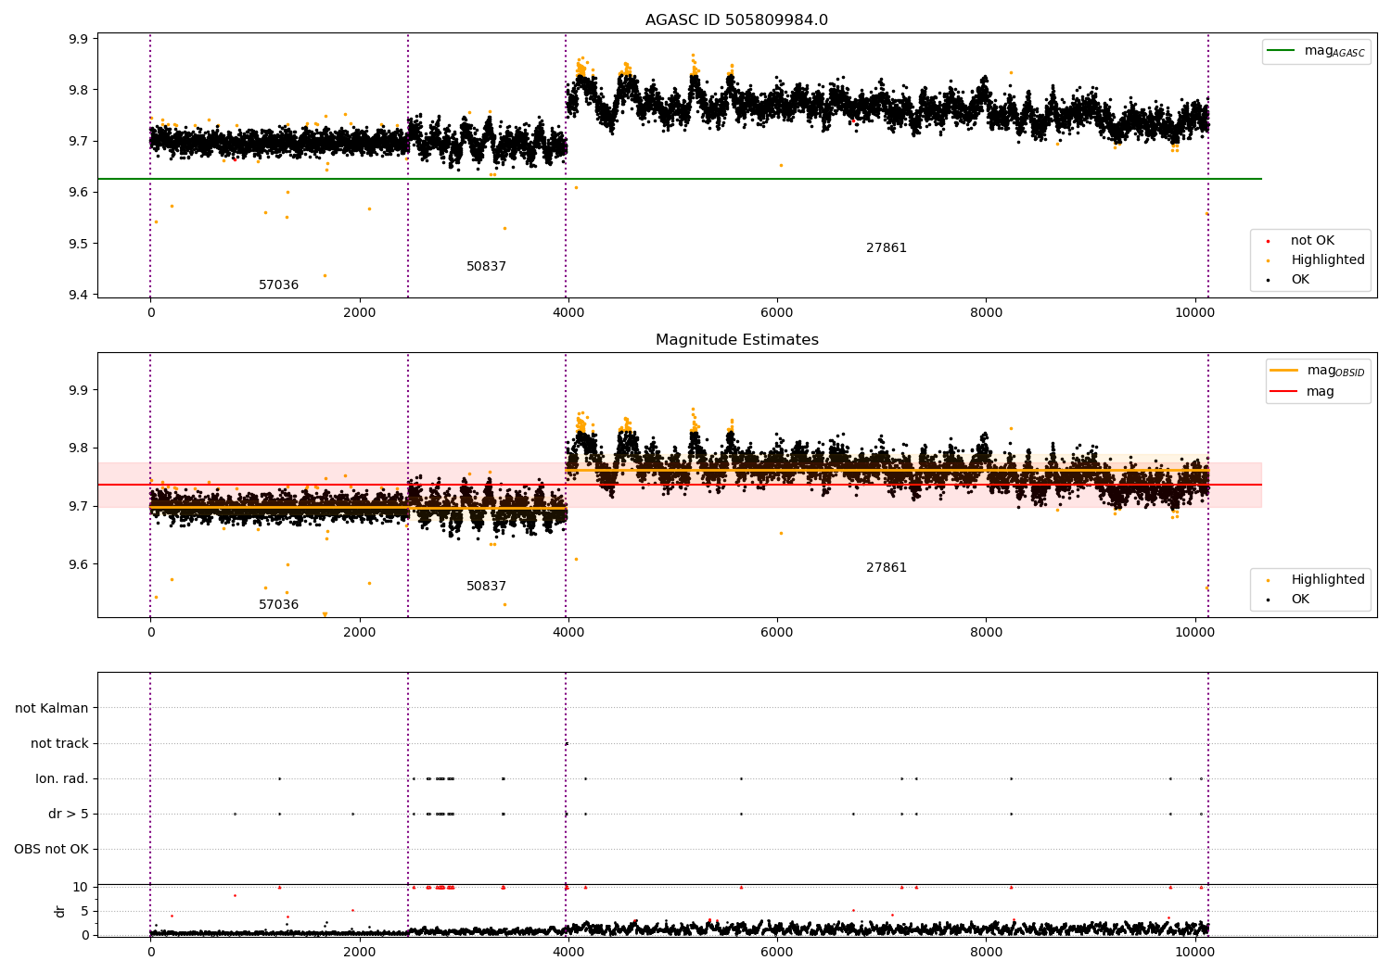Click the 50837 label in the top plot

point(486,266)
